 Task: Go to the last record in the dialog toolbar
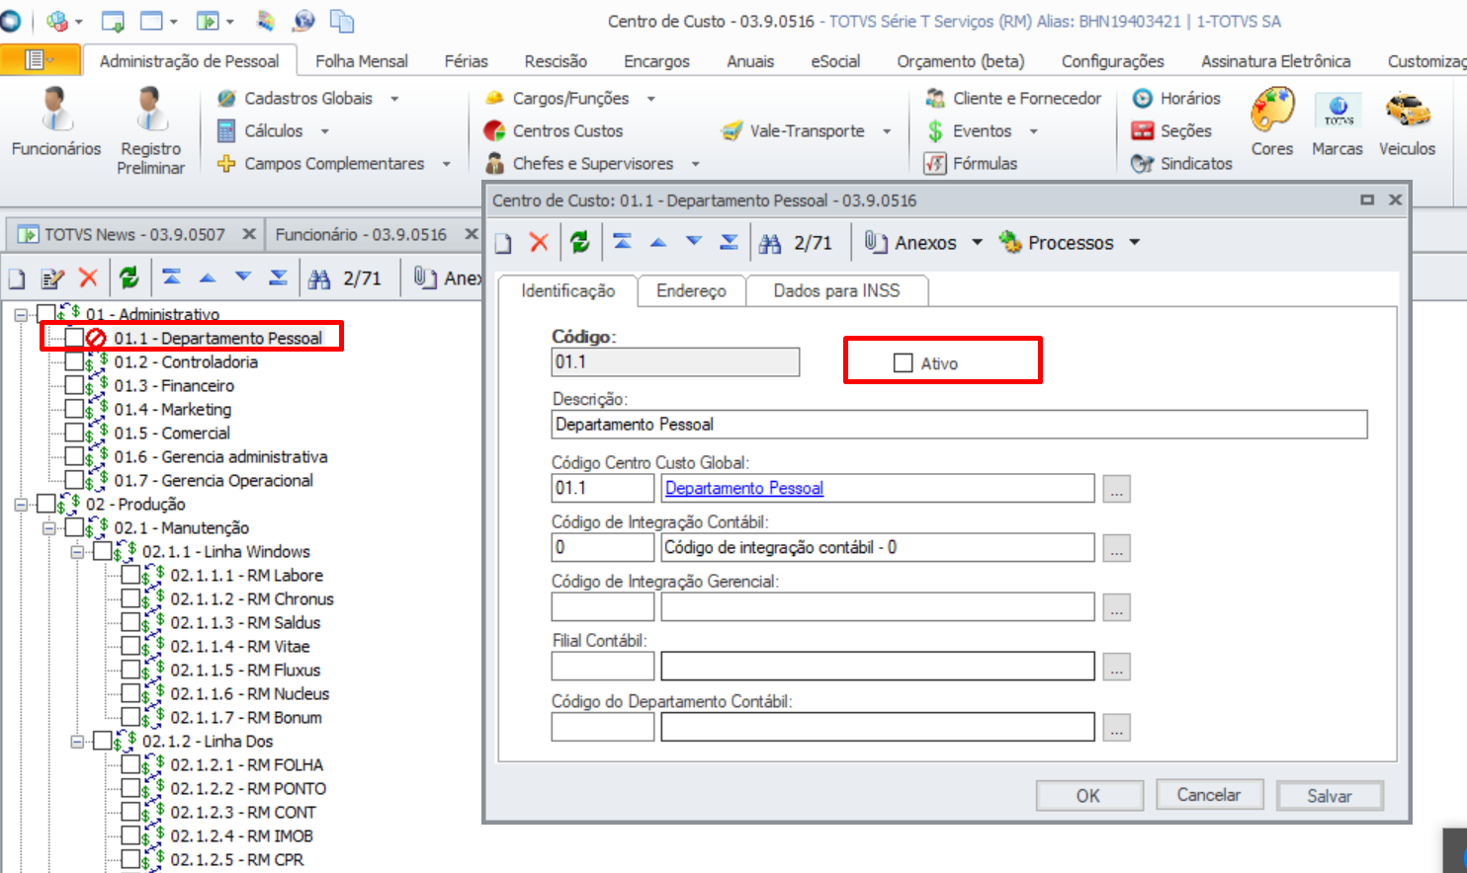tap(730, 242)
